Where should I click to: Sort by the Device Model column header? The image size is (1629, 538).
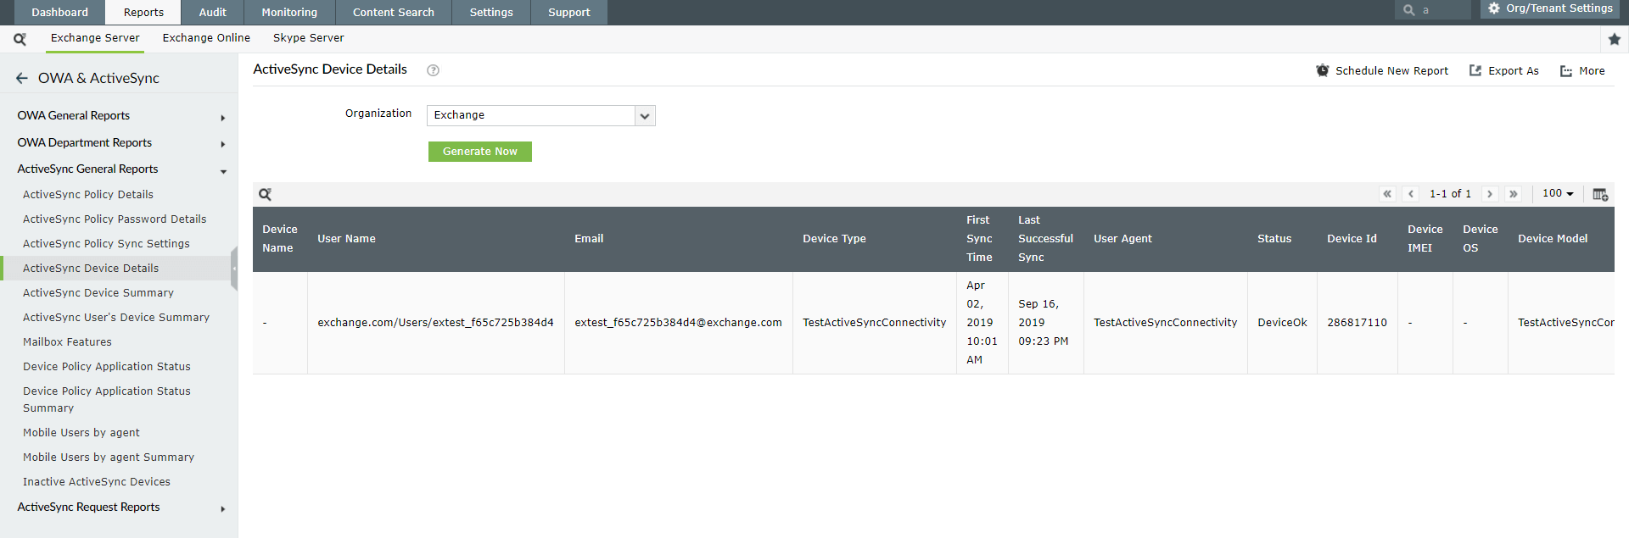(1553, 239)
